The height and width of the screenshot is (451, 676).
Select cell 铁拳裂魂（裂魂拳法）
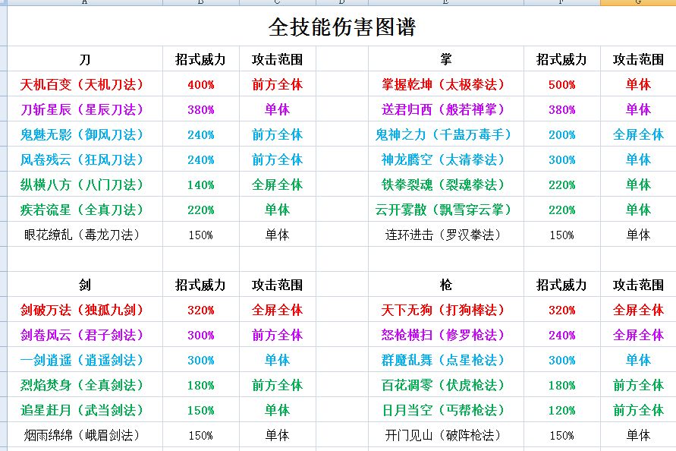[x=446, y=184]
